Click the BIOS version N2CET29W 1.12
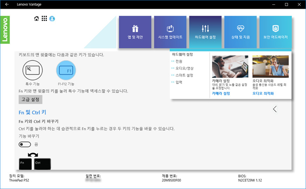Viewport: 306px width, 189px height. (x=250, y=180)
